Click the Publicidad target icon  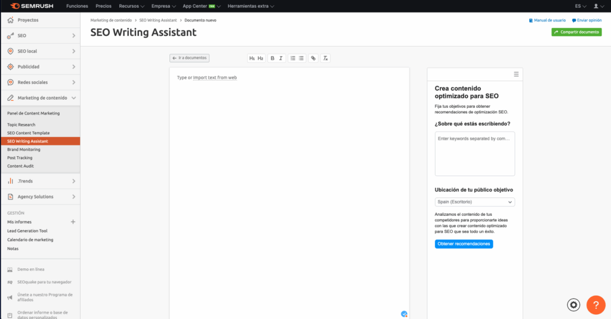point(11,67)
